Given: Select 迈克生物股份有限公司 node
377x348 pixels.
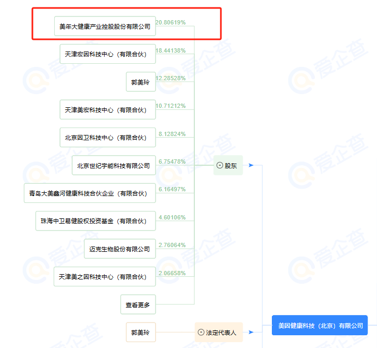Looking at the screenshot, I should 119,249.
